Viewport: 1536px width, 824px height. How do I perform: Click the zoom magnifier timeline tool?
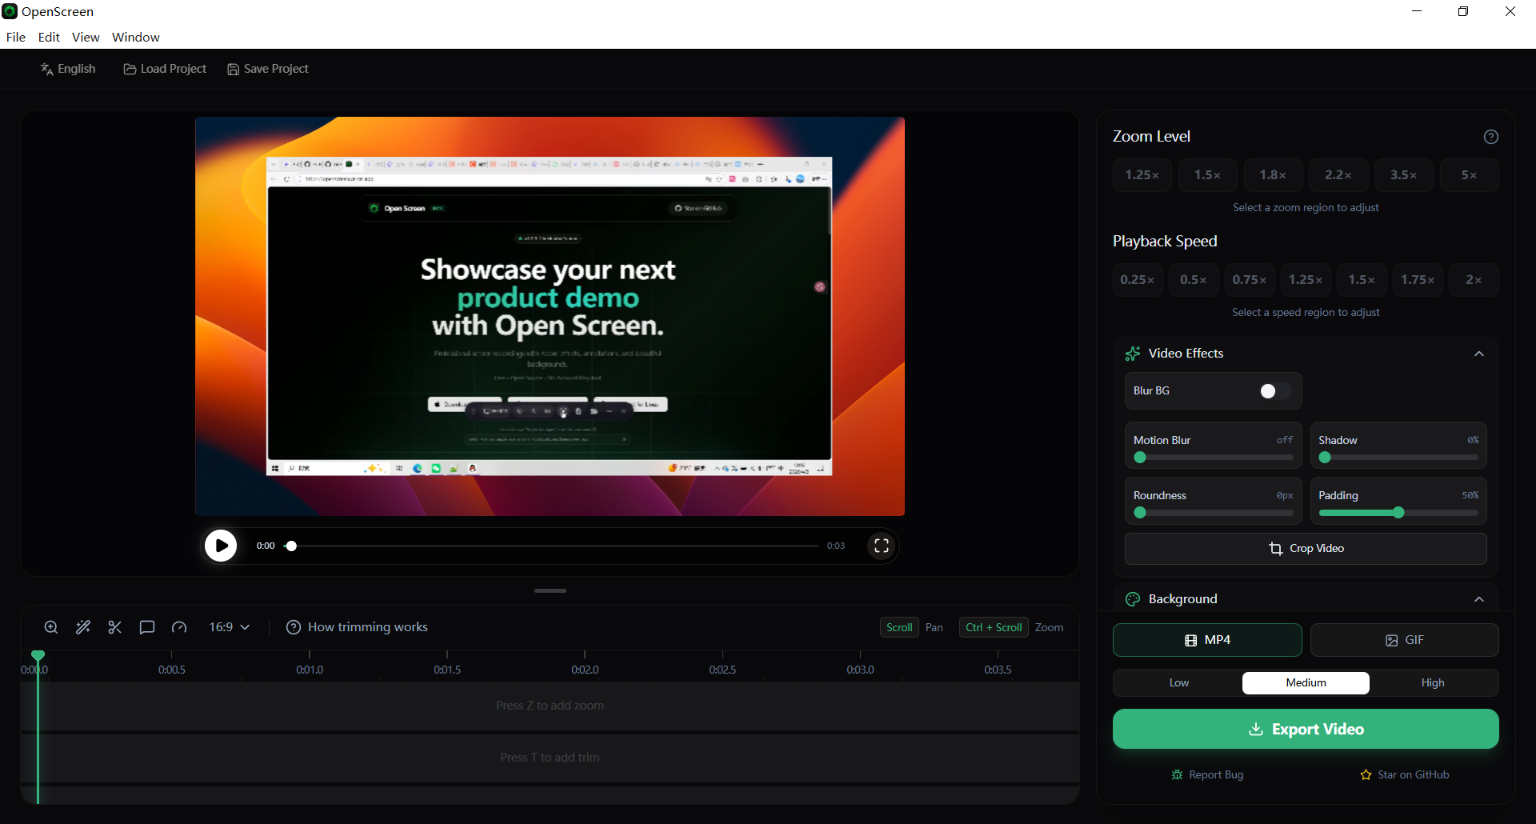pyautogui.click(x=51, y=627)
